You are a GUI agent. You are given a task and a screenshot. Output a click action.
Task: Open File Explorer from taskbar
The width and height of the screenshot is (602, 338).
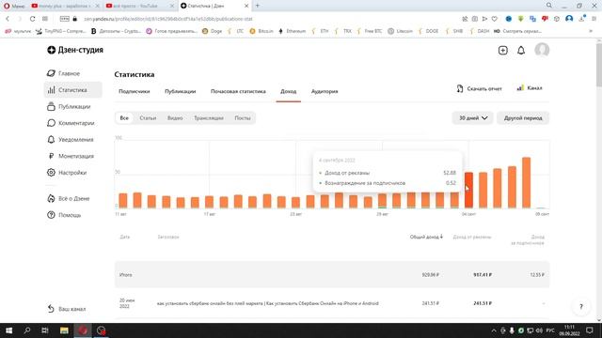pos(64,330)
